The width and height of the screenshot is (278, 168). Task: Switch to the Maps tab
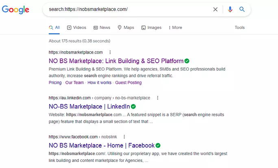point(126,28)
